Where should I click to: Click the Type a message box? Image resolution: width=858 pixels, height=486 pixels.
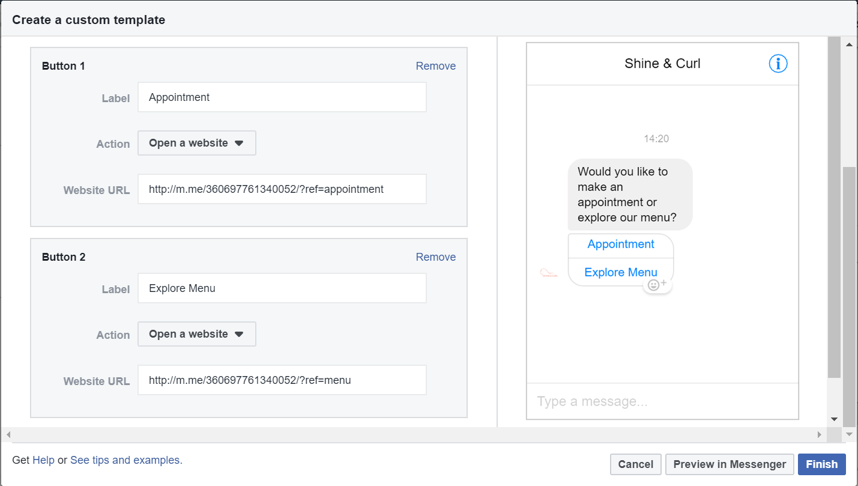pyautogui.click(x=662, y=401)
